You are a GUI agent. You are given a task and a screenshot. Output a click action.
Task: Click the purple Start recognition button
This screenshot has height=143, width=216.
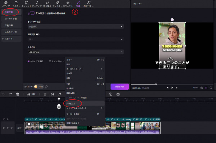(x=120, y=86)
